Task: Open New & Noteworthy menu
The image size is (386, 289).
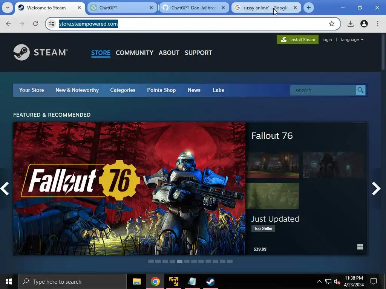Action: (77, 90)
